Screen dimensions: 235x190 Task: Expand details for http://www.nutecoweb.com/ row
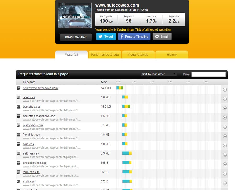(225, 90)
